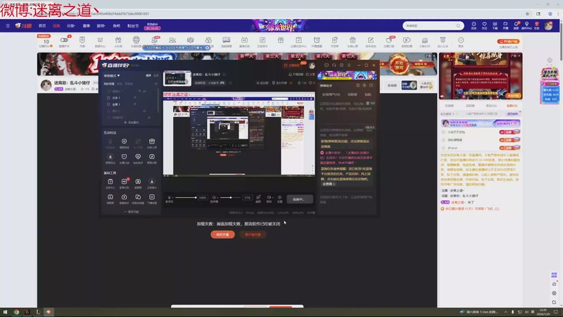Image resolution: width=563 pixels, height=317 pixels.
Task: Open the 创作中心 icon in header
Action: point(526,25)
